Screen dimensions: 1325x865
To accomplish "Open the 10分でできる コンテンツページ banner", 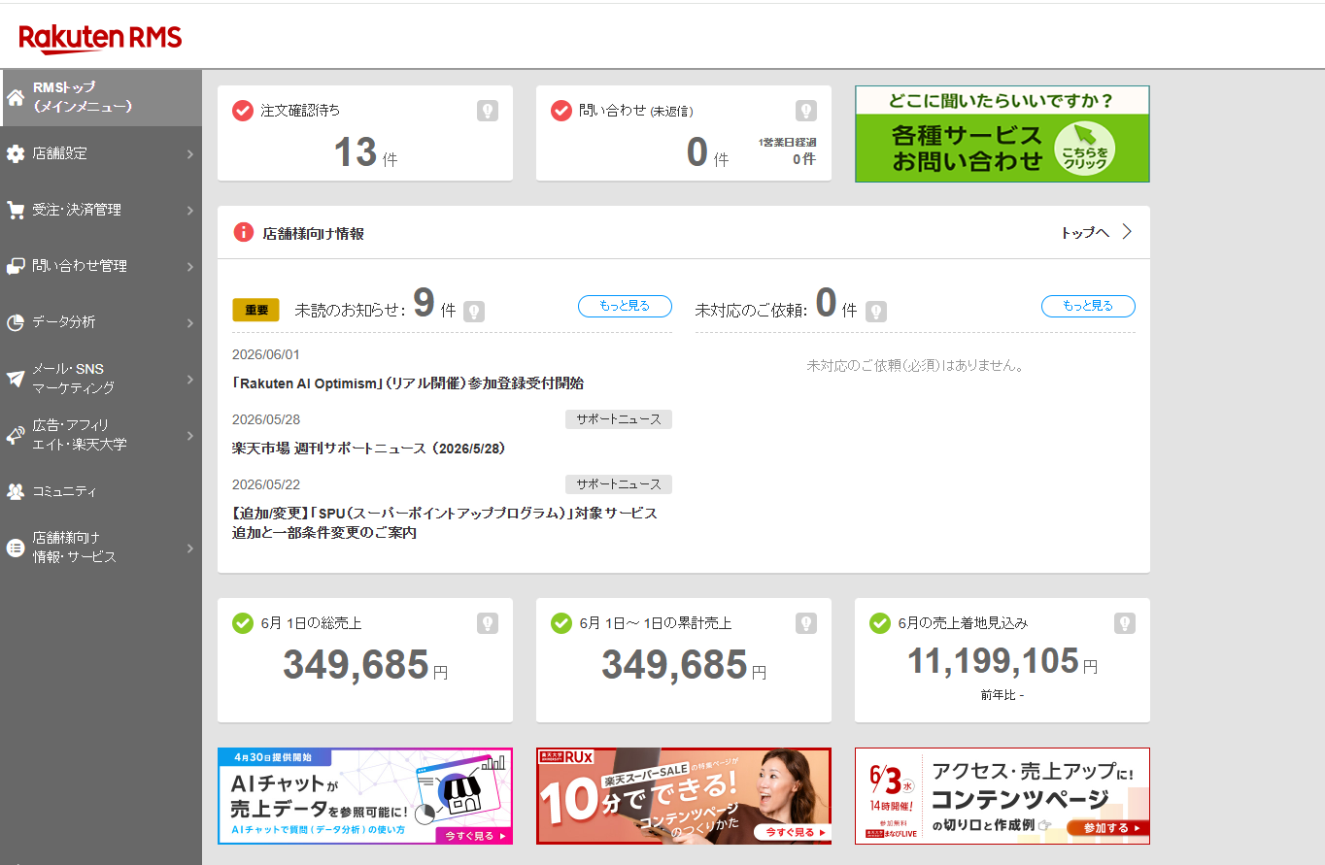I will pyautogui.click(x=684, y=796).
